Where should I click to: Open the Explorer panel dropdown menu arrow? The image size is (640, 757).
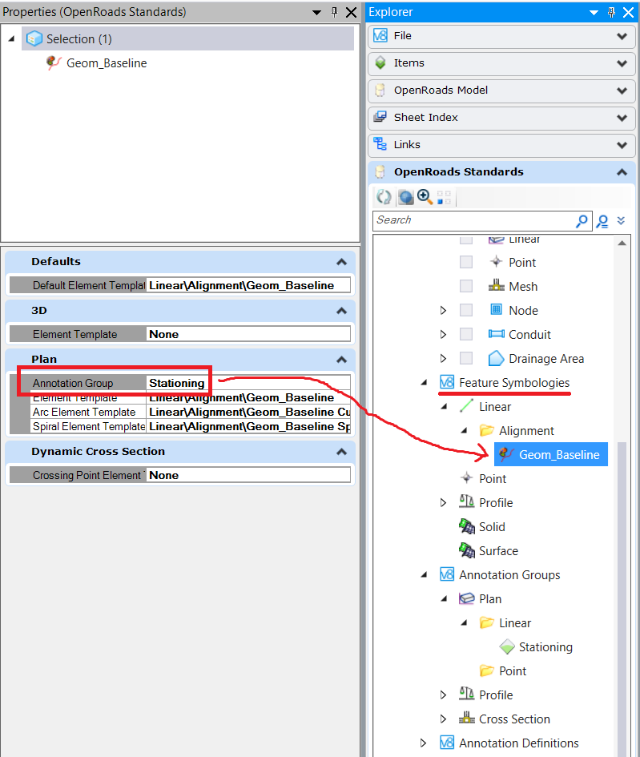coord(594,13)
